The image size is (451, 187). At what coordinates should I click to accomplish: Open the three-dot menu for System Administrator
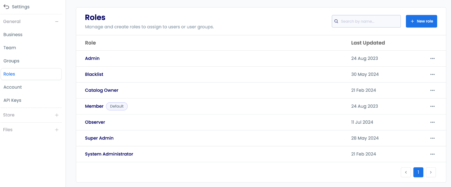[432, 154]
